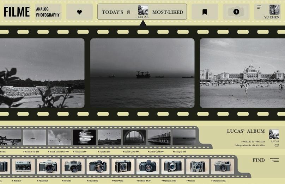The image size is (285, 184).
Task: Select the arched window album thumbnail
Action: click(134, 137)
